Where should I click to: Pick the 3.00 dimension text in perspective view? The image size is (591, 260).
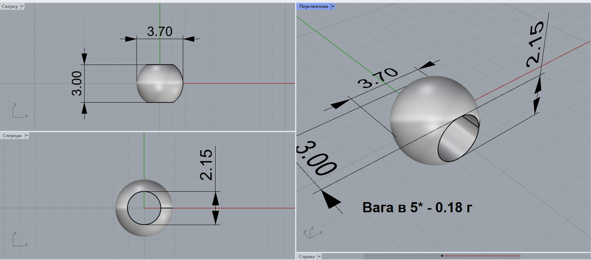317,159
